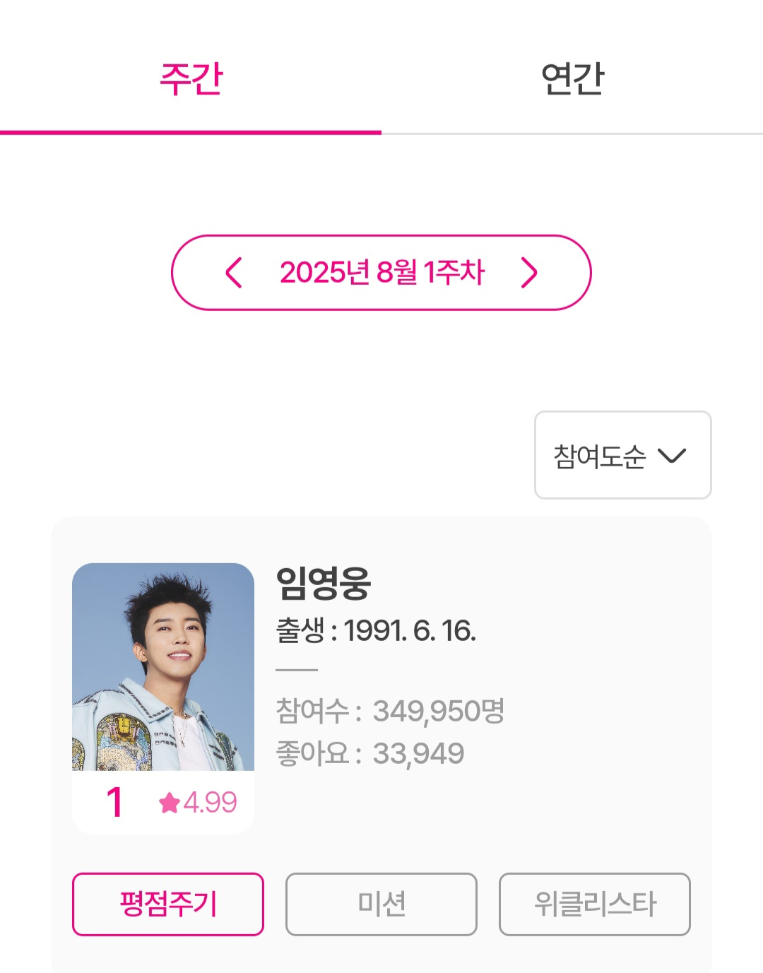This screenshot has width=763, height=973.
Task: Tap the 2025년 8월 1주차 date label
Action: point(381,273)
